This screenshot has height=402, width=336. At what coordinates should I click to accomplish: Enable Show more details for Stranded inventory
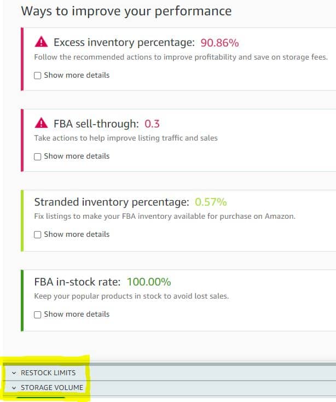(x=37, y=235)
